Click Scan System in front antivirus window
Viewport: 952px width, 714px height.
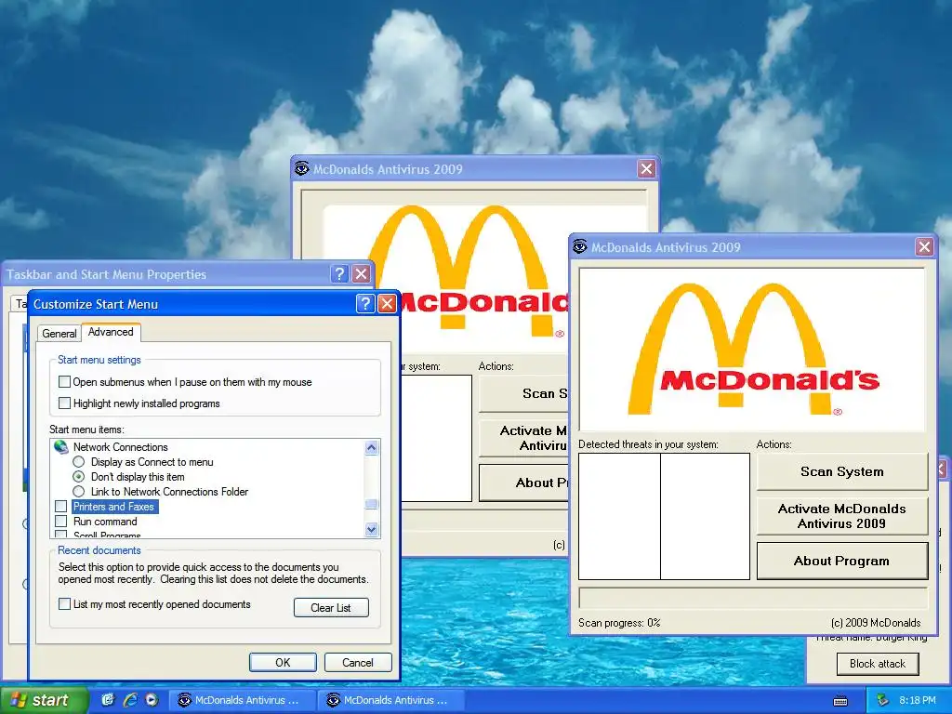click(841, 471)
